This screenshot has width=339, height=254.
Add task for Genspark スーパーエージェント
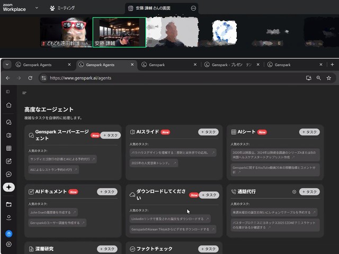pyautogui.click(x=111, y=135)
